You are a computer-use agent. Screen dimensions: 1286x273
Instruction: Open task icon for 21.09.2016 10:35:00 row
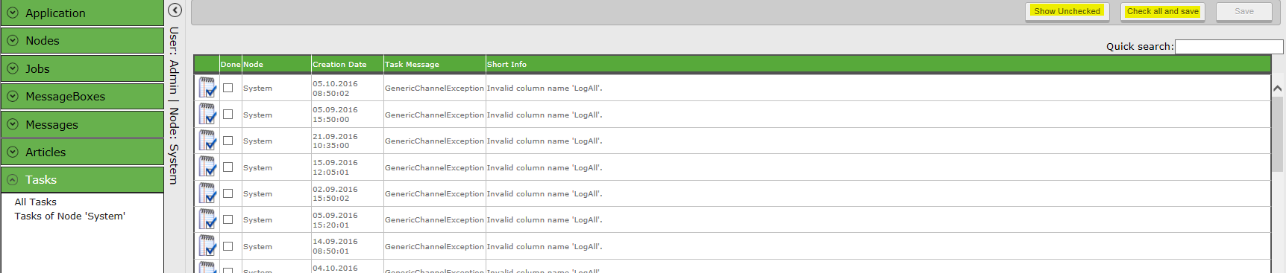[207, 141]
